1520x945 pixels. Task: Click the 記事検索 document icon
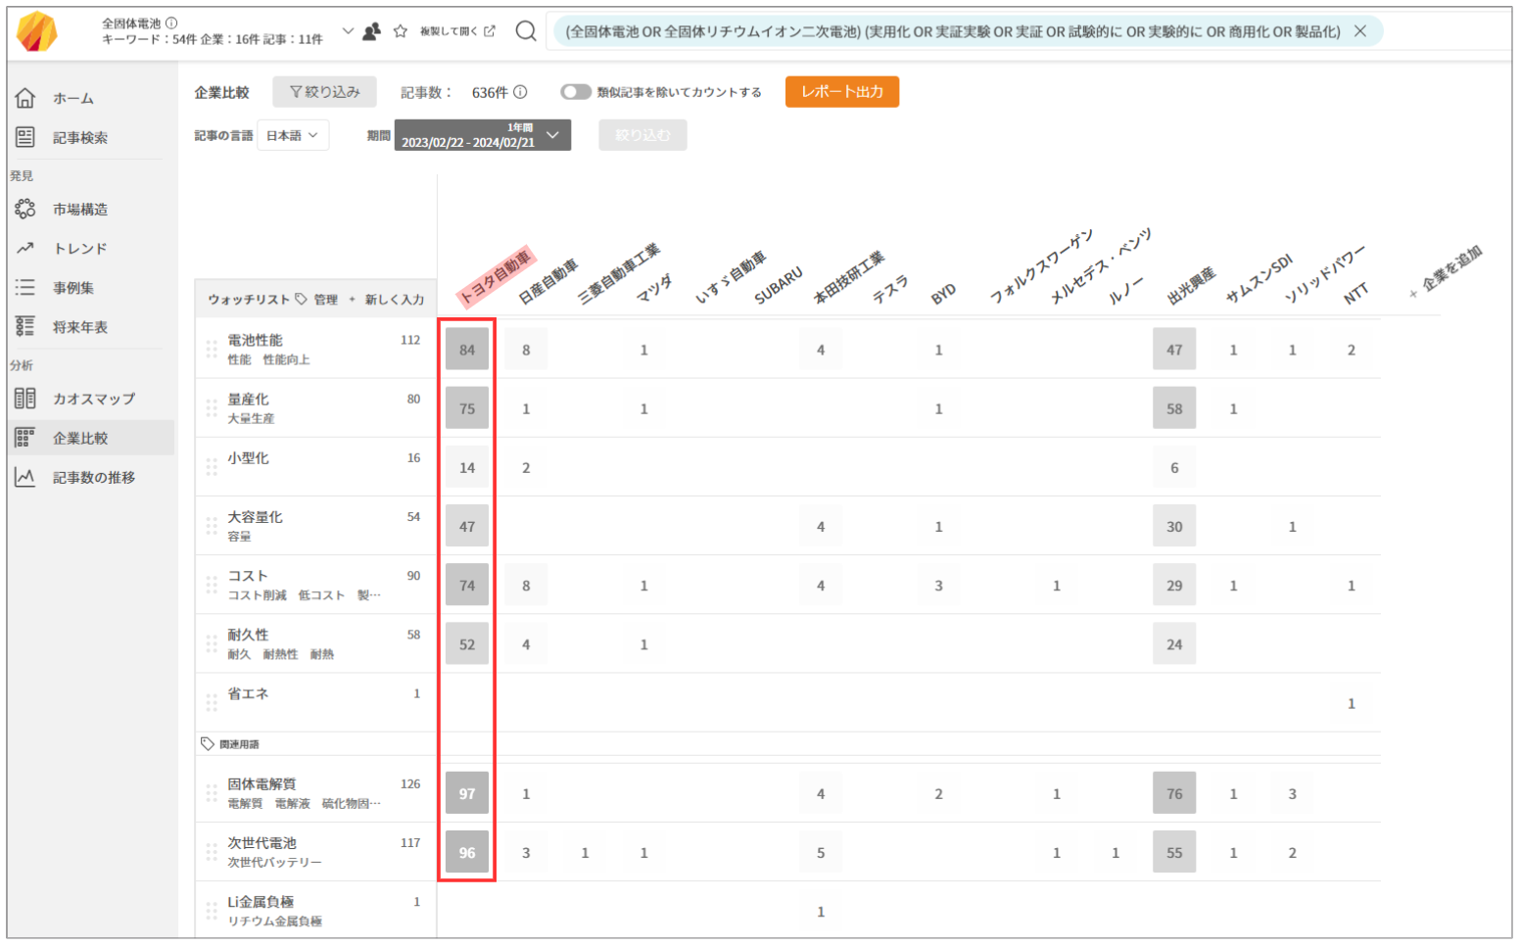[x=25, y=137]
